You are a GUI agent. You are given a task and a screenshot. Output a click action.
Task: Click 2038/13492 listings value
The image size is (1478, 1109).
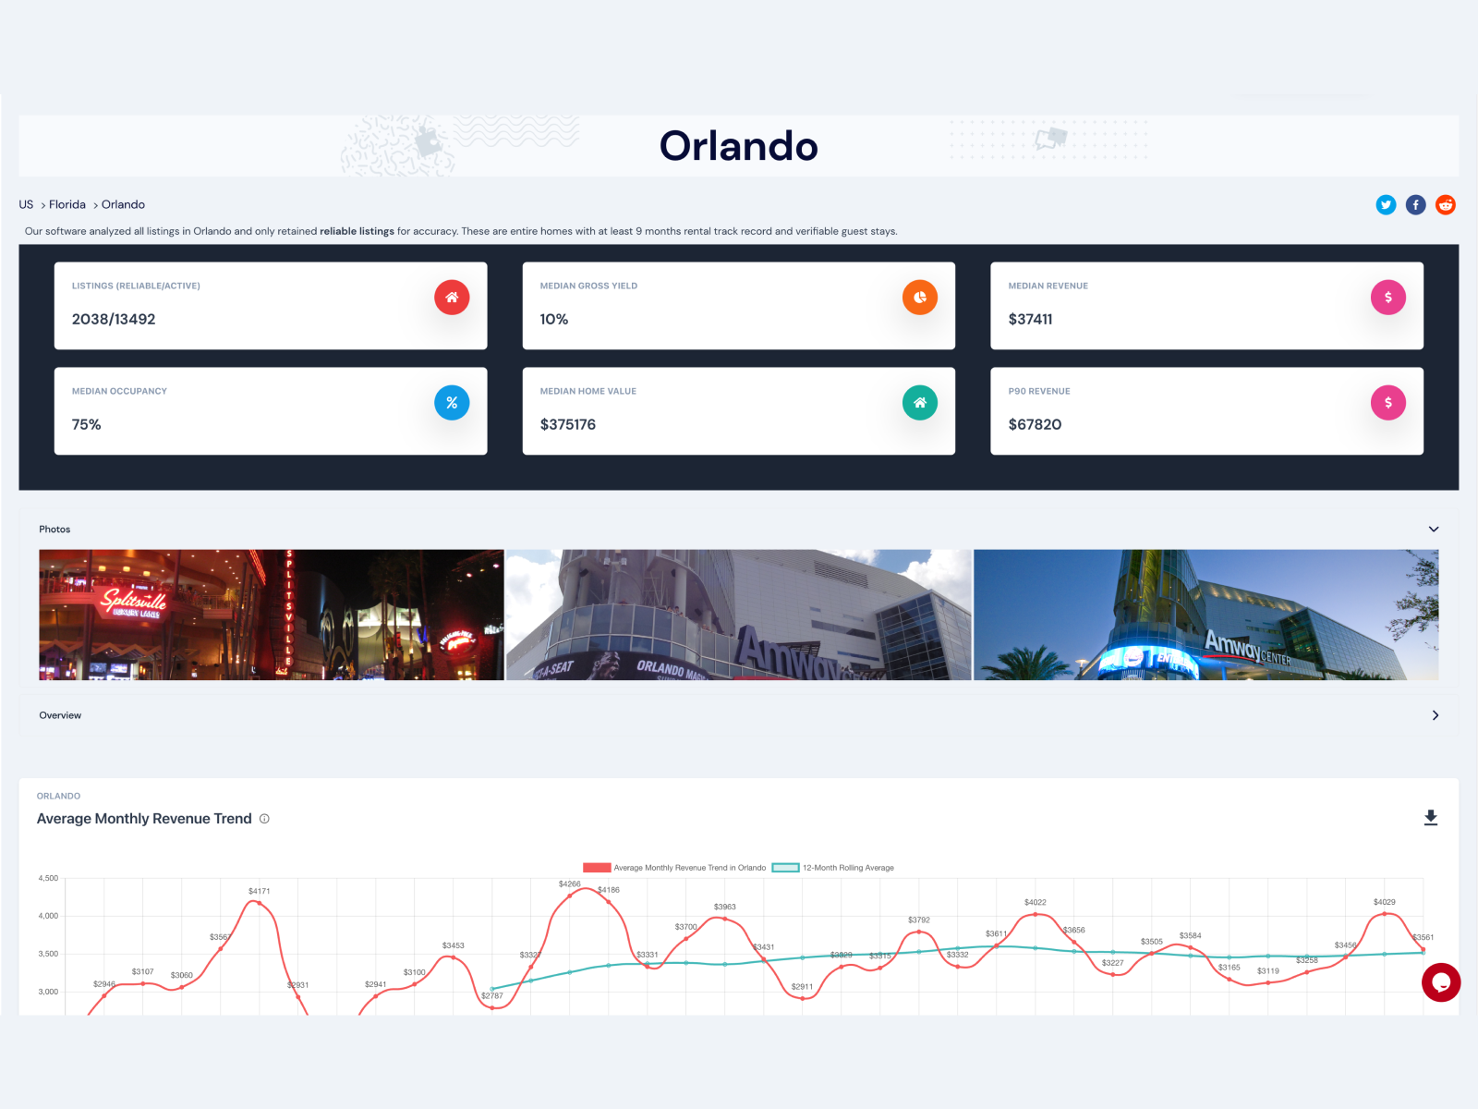click(114, 320)
